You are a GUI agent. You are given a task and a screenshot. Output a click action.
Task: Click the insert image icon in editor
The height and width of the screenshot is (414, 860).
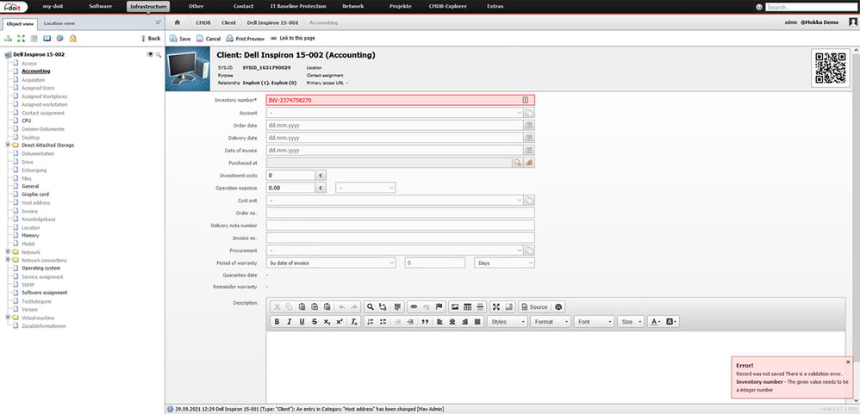tap(455, 306)
